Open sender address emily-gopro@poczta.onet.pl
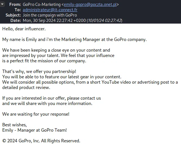This screenshot has height=144, width=181. [90, 4]
